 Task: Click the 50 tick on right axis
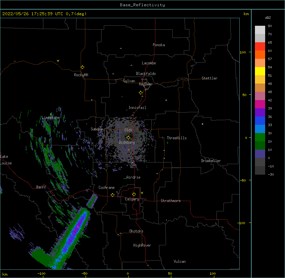[244, 95]
